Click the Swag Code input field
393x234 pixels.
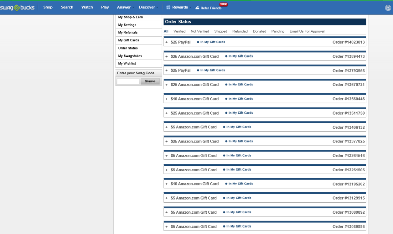pyautogui.click(x=128, y=81)
